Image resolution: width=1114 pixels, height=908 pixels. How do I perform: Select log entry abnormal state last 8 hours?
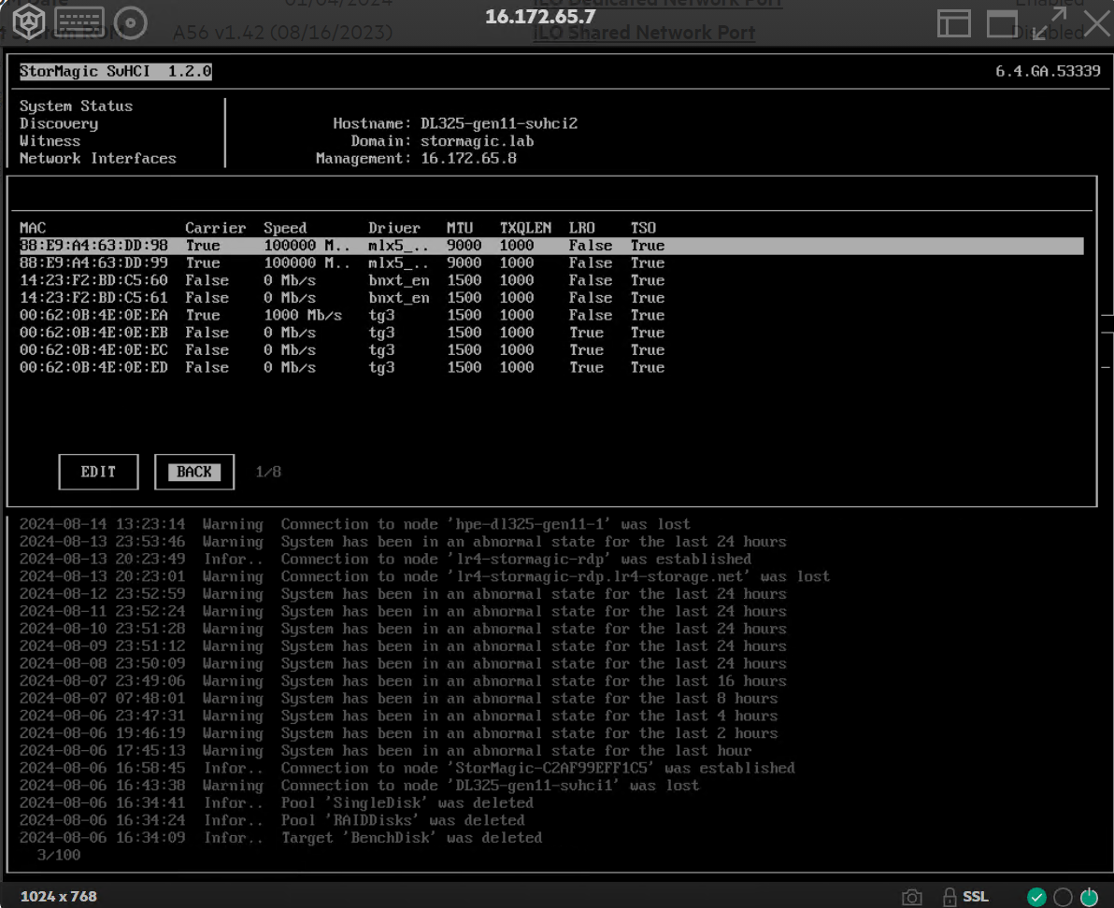coord(398,699)
